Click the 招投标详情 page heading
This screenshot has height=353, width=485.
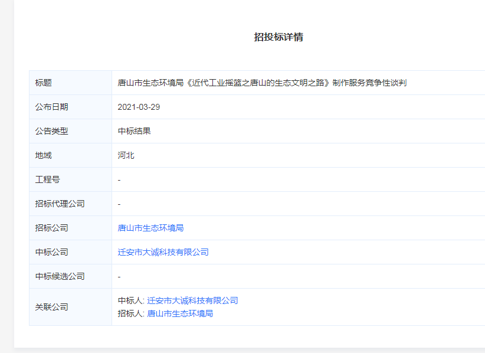(x=278, y=37)
